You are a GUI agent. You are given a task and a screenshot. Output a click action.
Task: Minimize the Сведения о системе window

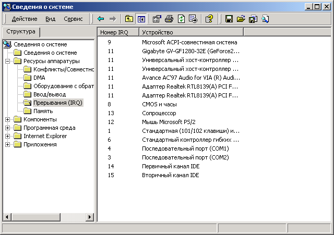[308, 7]
